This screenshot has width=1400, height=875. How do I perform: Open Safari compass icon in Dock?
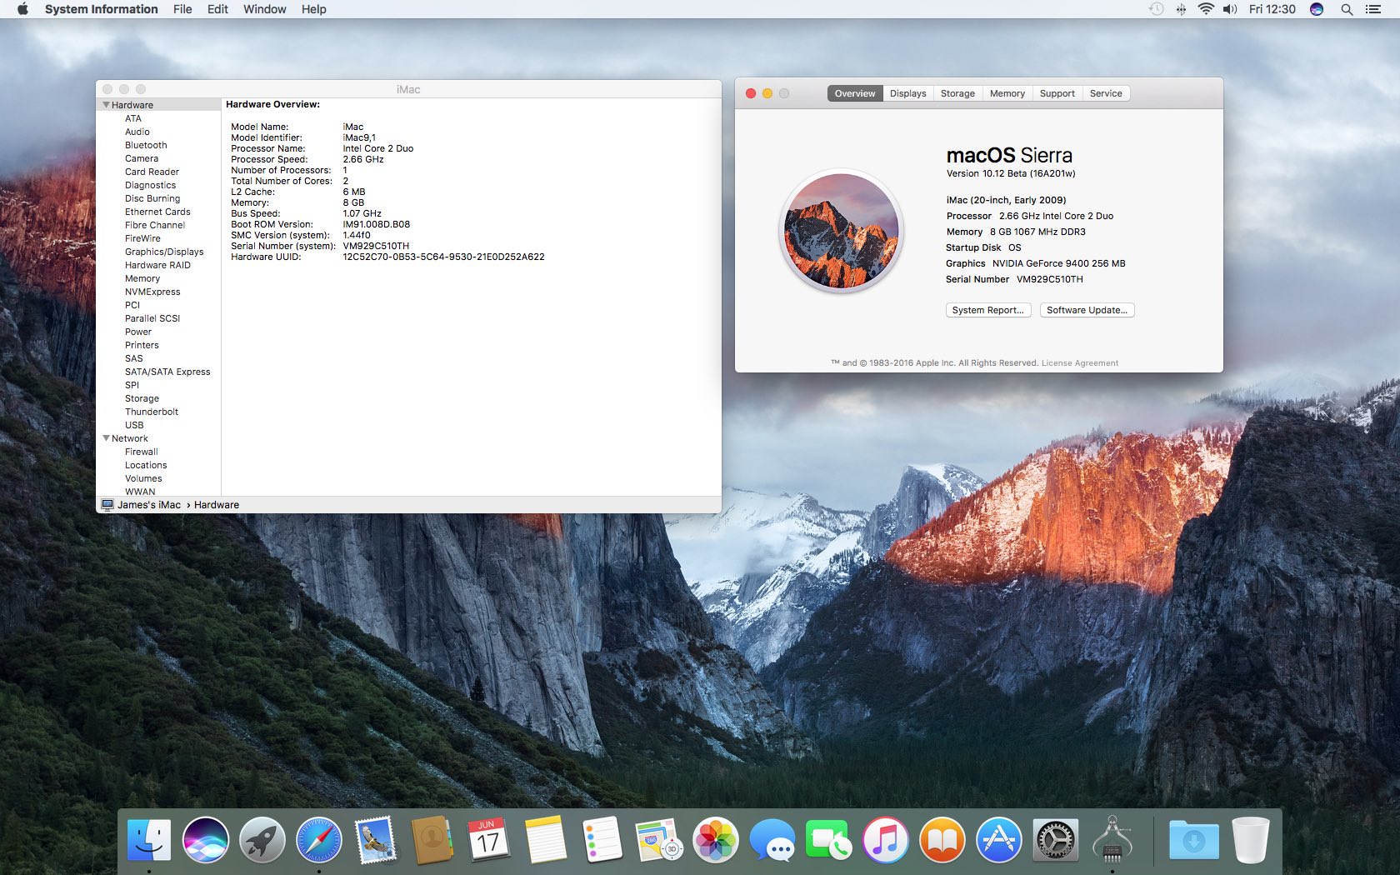coord(319,839)
